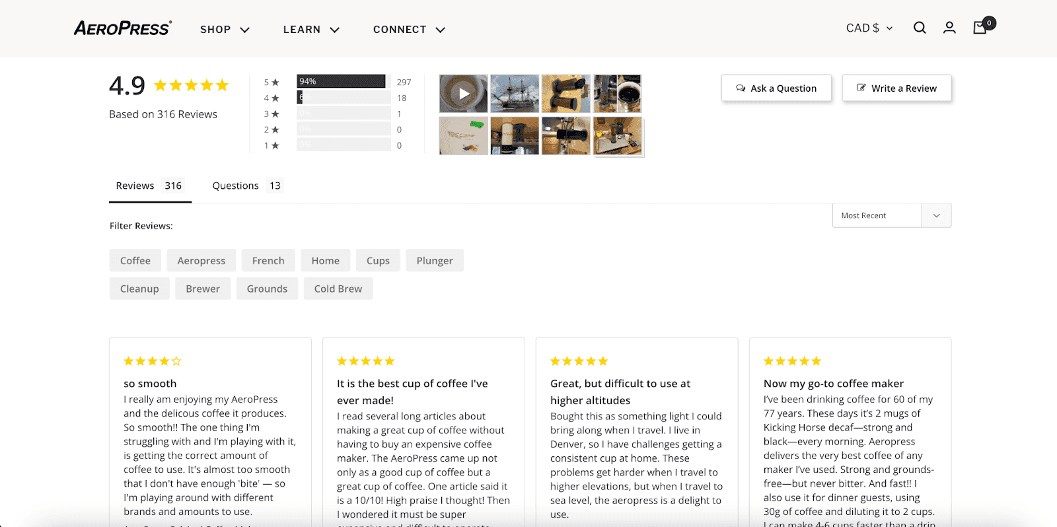This screenshot has height=527, width=1057.
Task: Expand the CONNECT menu
Action: pos(409,29)
